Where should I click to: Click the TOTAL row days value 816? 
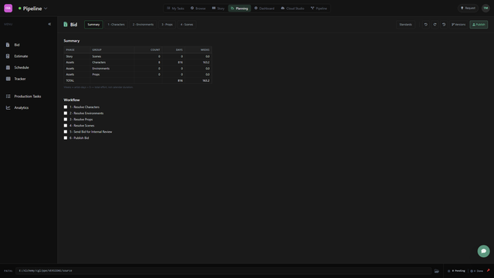(x=180, y=80)
